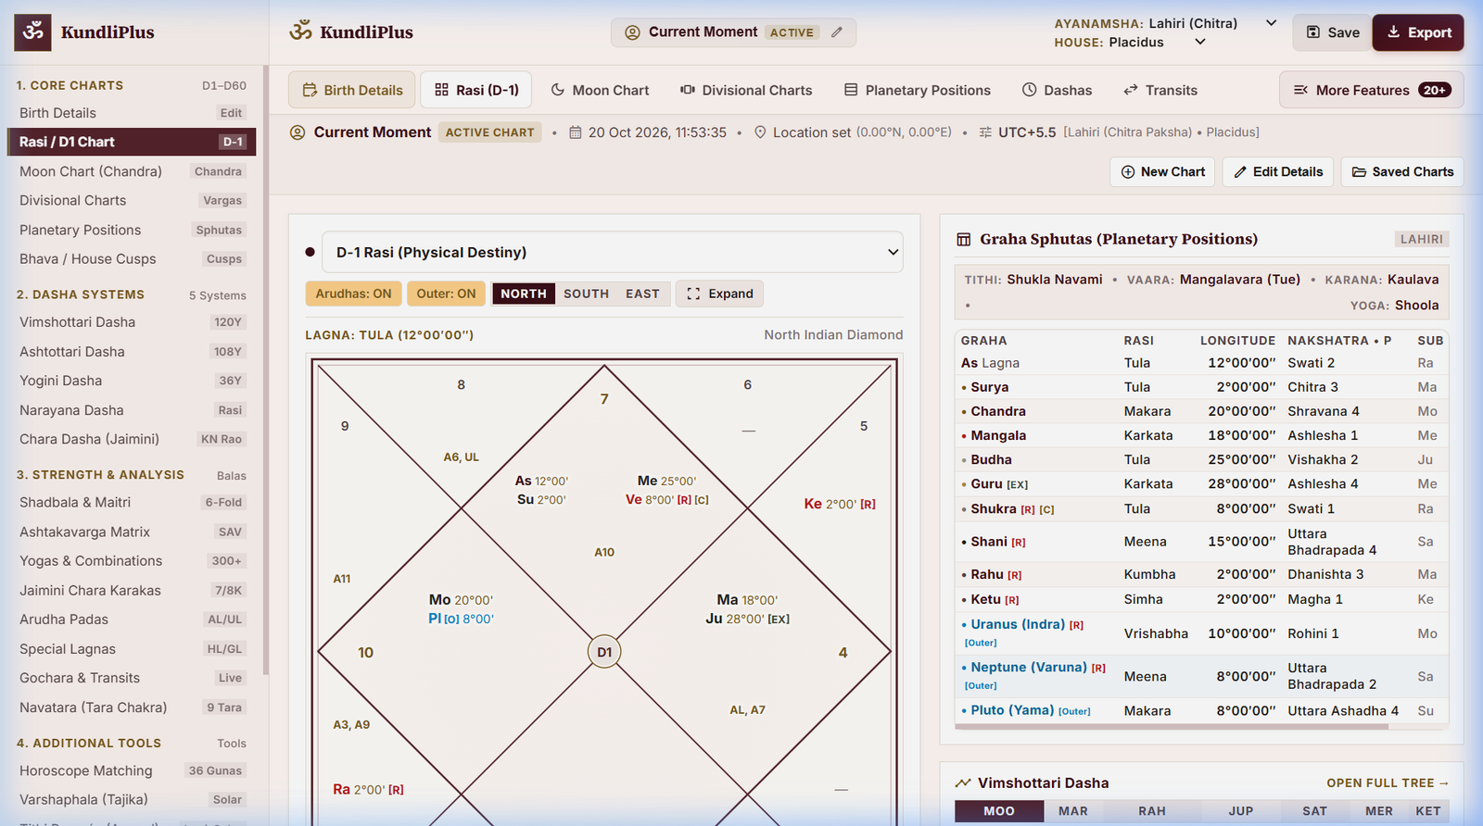
Task: Open Edit Details
Action: tap(1278, 172)
